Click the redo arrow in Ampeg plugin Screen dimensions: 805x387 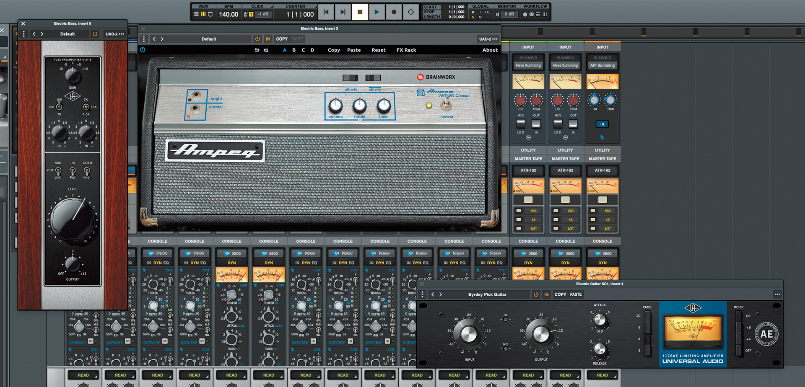click(266, 50)
